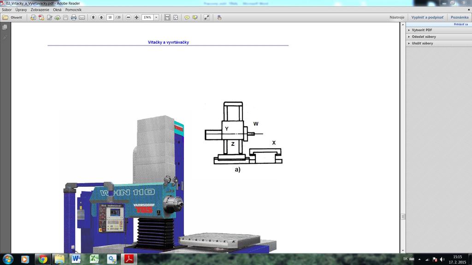Send file by email envelope icon
Screen dimensions: 472x265
tap(82, 17)
